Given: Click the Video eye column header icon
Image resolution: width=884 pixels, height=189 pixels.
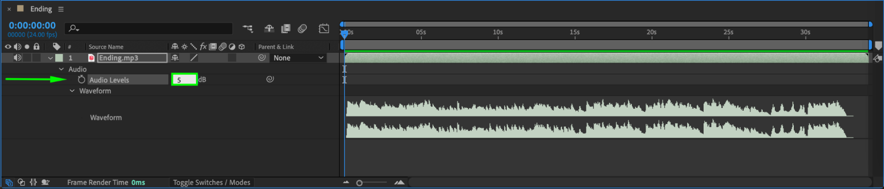Looking at the screenshot, I should 8,46.
